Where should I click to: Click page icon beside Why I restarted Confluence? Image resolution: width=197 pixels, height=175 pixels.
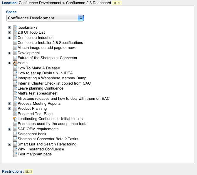pos(15,150)
